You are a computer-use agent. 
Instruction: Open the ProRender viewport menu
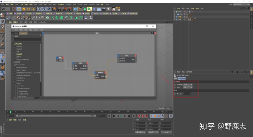coord(42,22)
